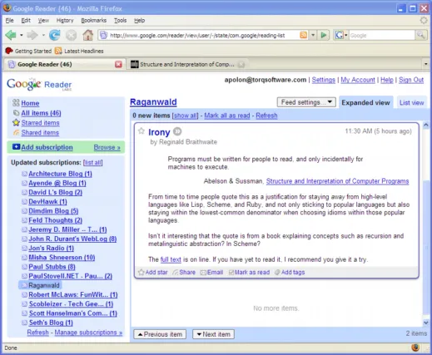
Task: Open All items (46)
Action: point(41,113)
